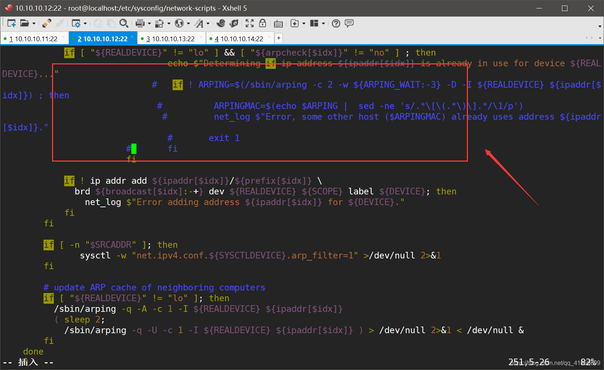Click the 'sysctl -w' command line
604x370 pixels.
(260, 256)
